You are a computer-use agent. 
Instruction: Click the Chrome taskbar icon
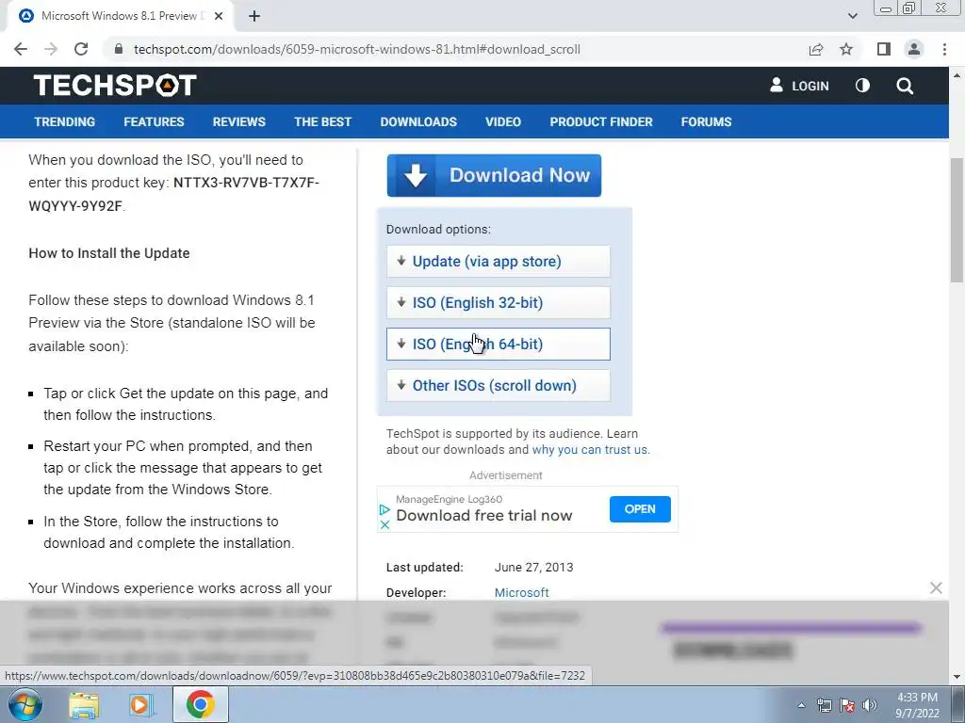(x=201, y=704)
